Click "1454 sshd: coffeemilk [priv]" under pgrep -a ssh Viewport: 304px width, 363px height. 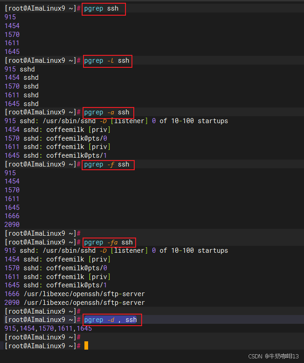(x=58, y=130)
